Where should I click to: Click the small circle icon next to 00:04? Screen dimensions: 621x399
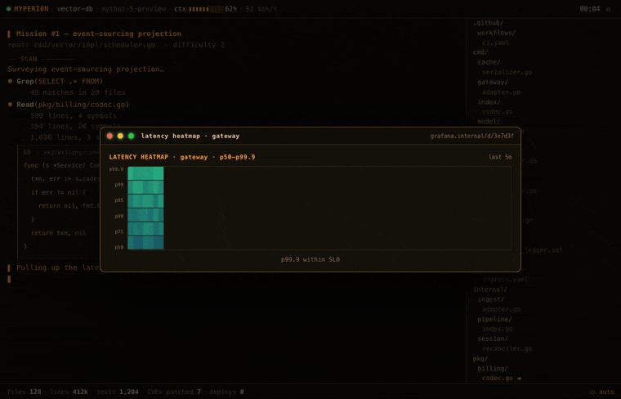(x=608, y=9)
